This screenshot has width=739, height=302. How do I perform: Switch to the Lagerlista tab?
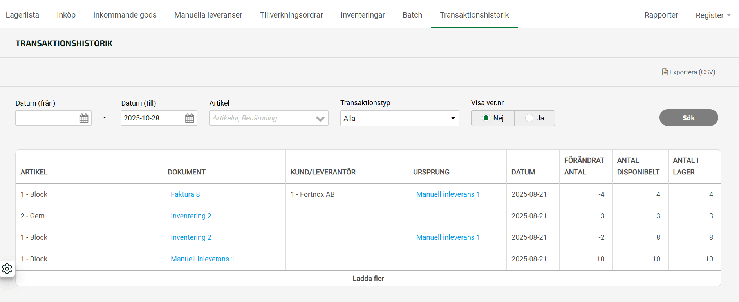pyautogui.click(x=22, y=15)
